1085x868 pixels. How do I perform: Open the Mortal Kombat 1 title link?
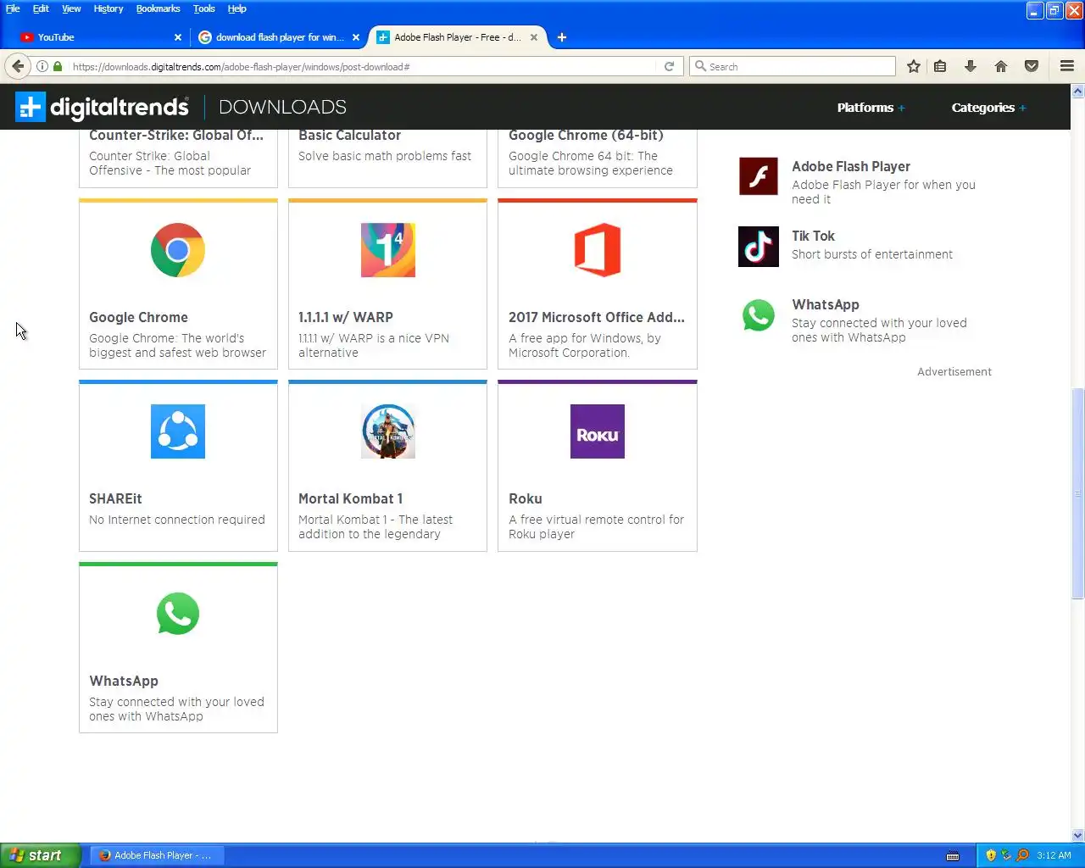(350, 498)
